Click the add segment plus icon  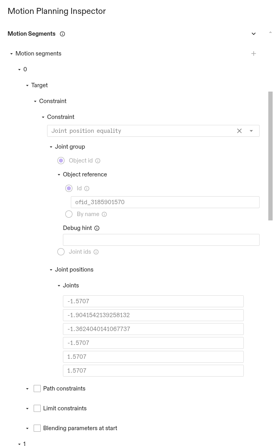click(254, 54)
